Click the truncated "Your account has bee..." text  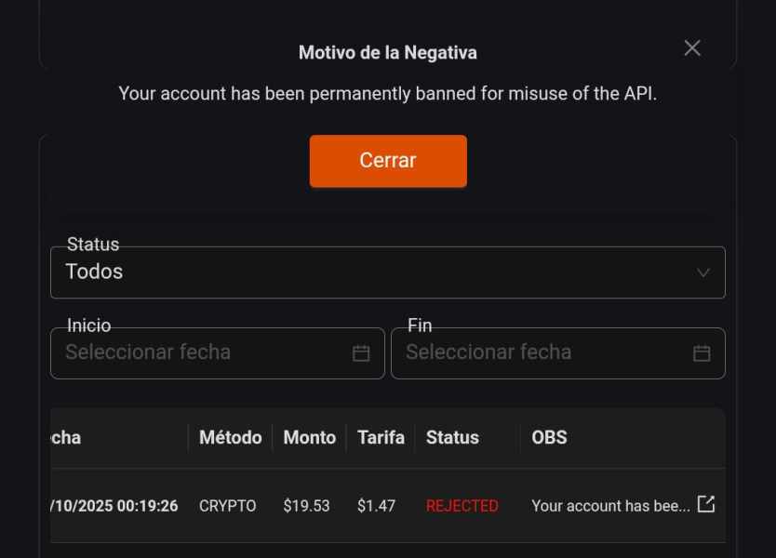pyautogui.click(x=610, y=506)
